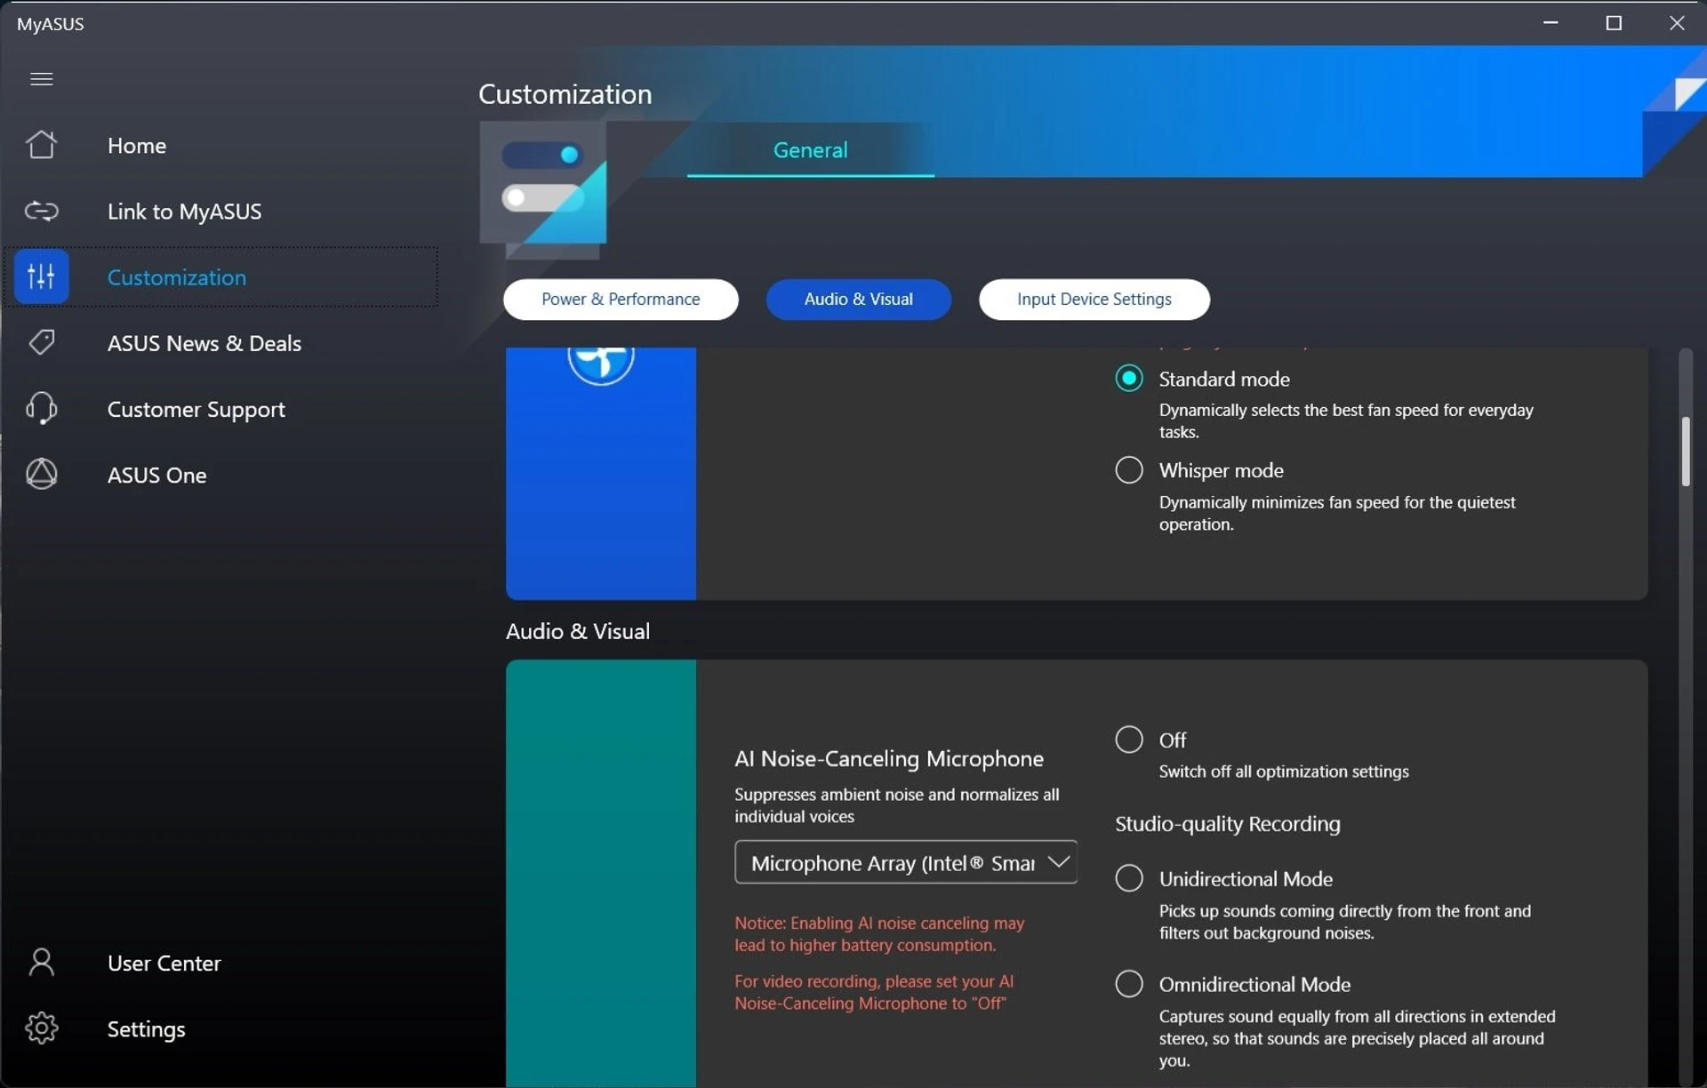The image size is (1707, 1088).
Task: Click Whisper mode description text
Action: [x=1336, y=513]
